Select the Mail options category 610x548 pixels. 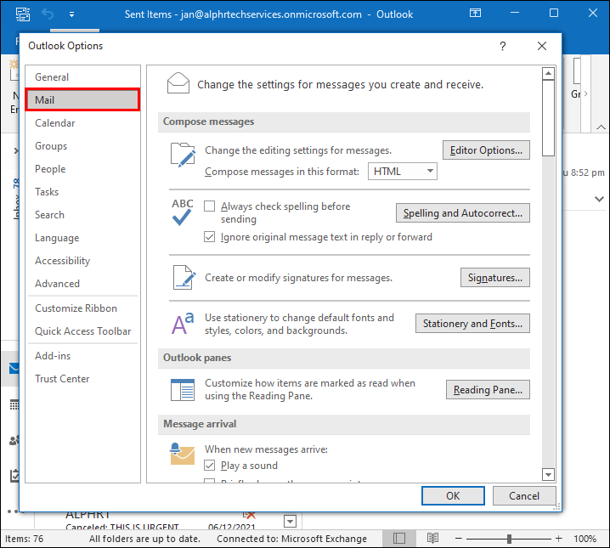tap(82, 100)
